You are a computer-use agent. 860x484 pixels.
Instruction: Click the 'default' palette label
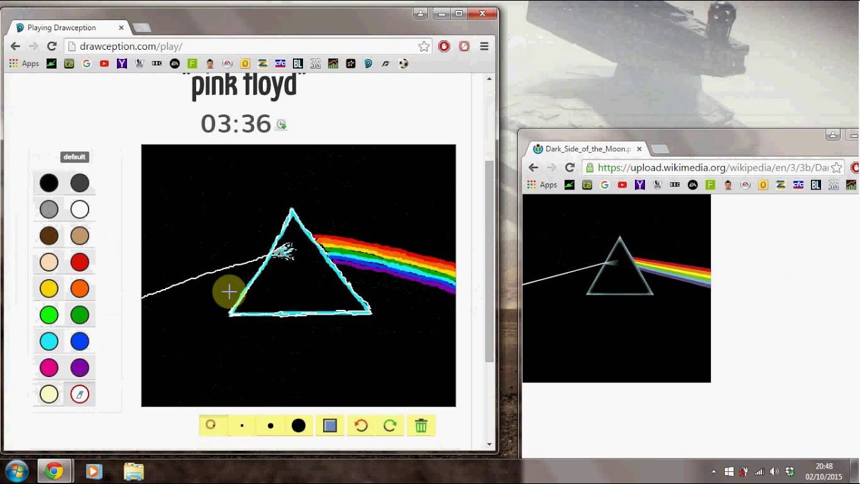(x=75, y=157)
